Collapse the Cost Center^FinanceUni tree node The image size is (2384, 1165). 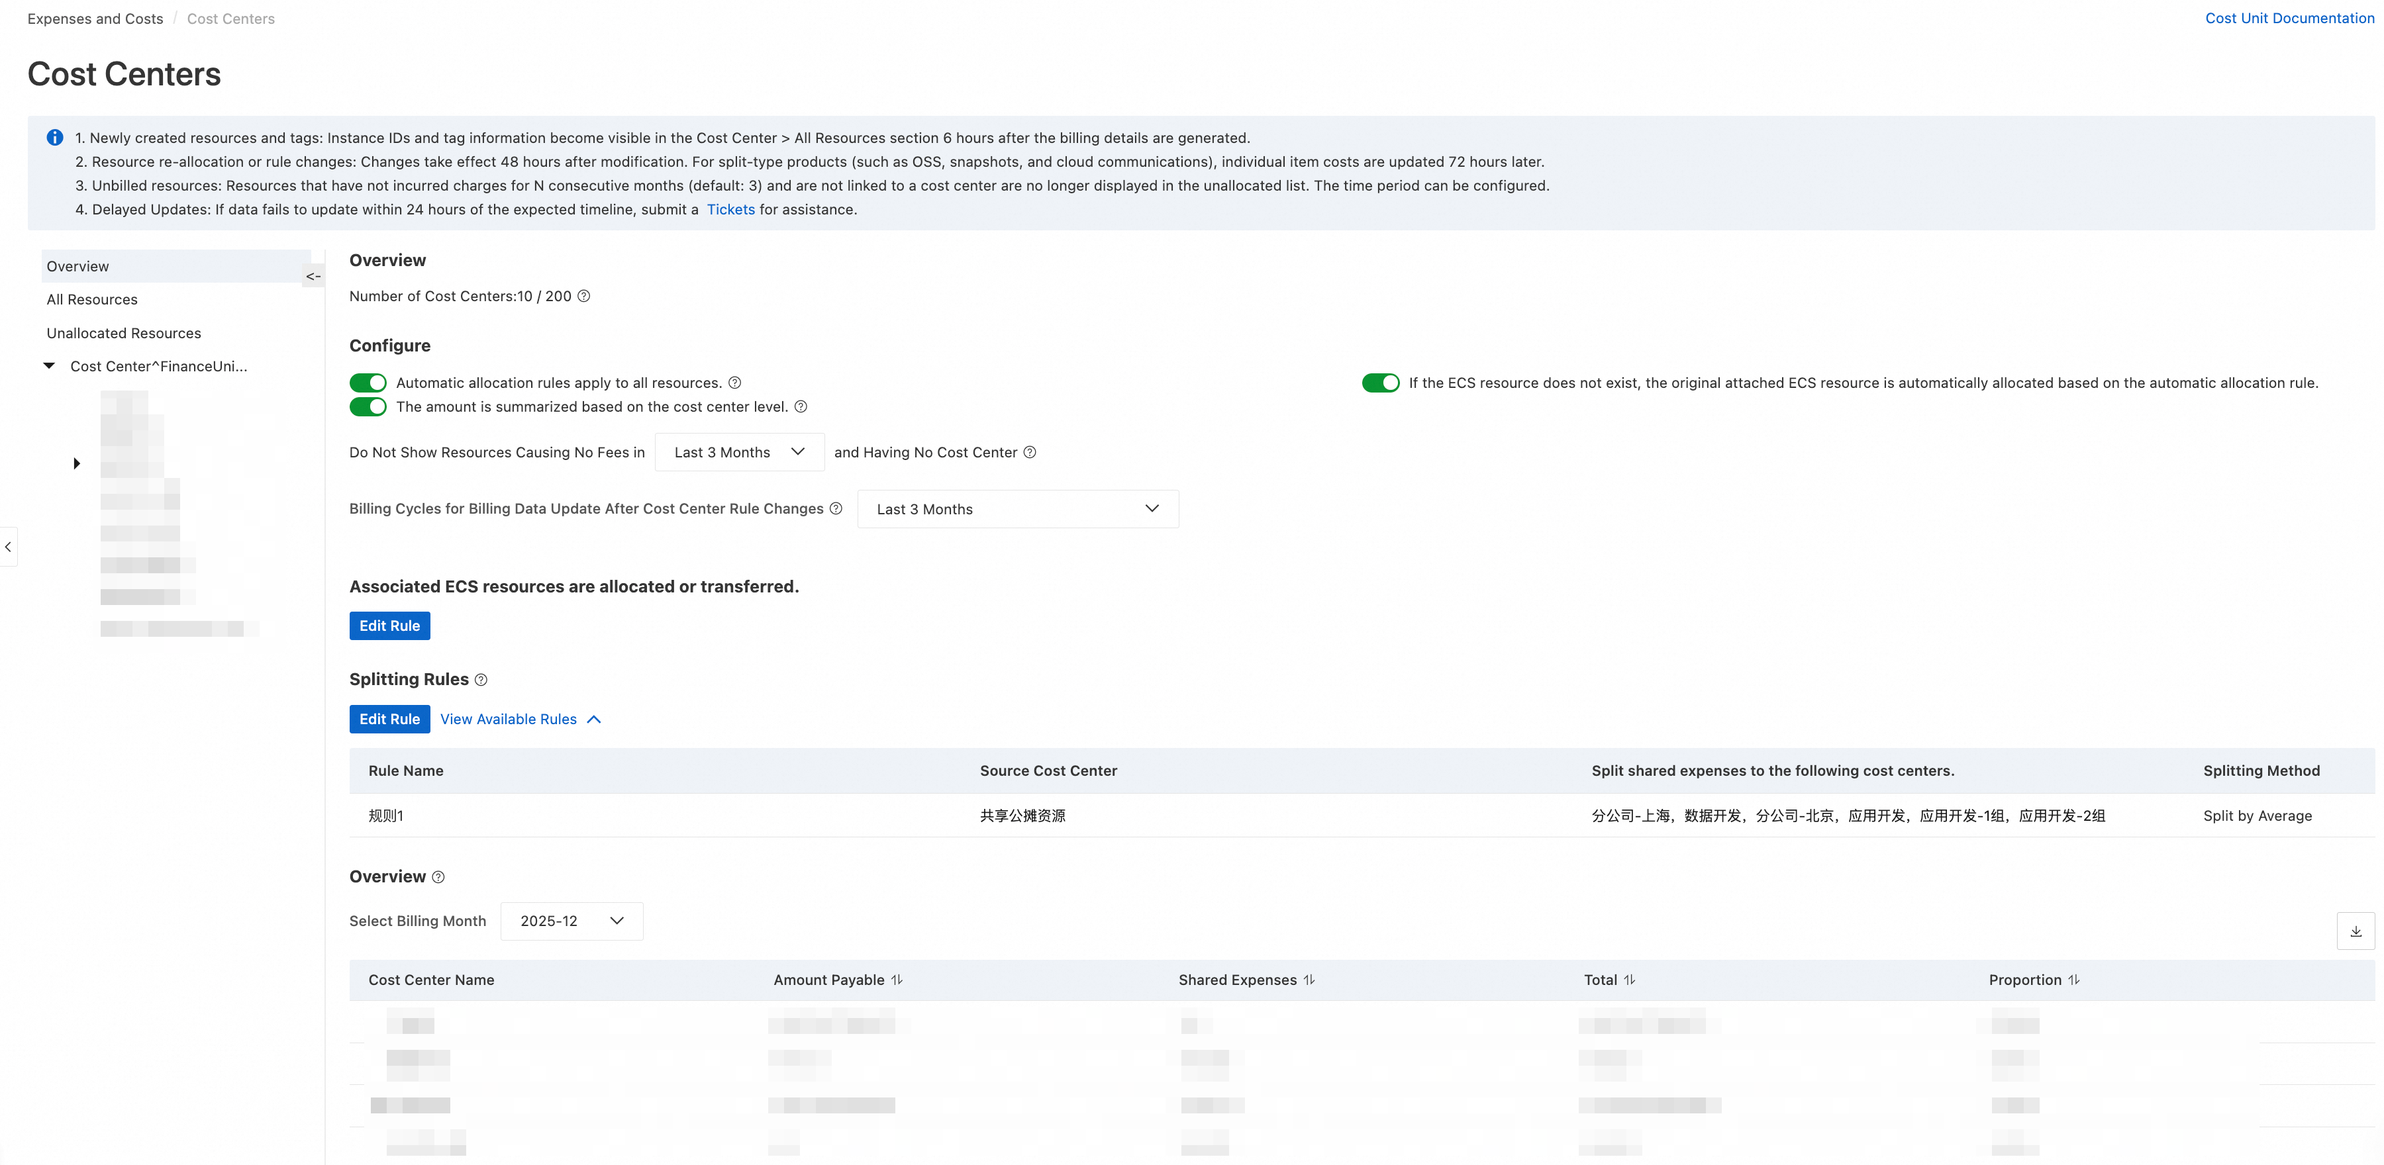click(x=50, y=367)
